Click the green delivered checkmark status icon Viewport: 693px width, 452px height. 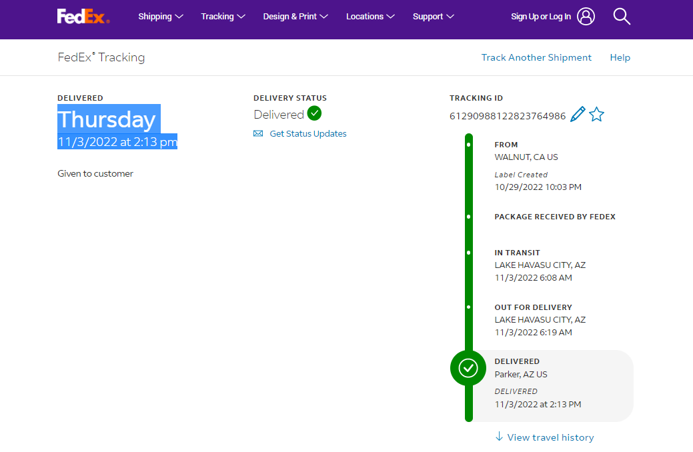coord(314,113)
